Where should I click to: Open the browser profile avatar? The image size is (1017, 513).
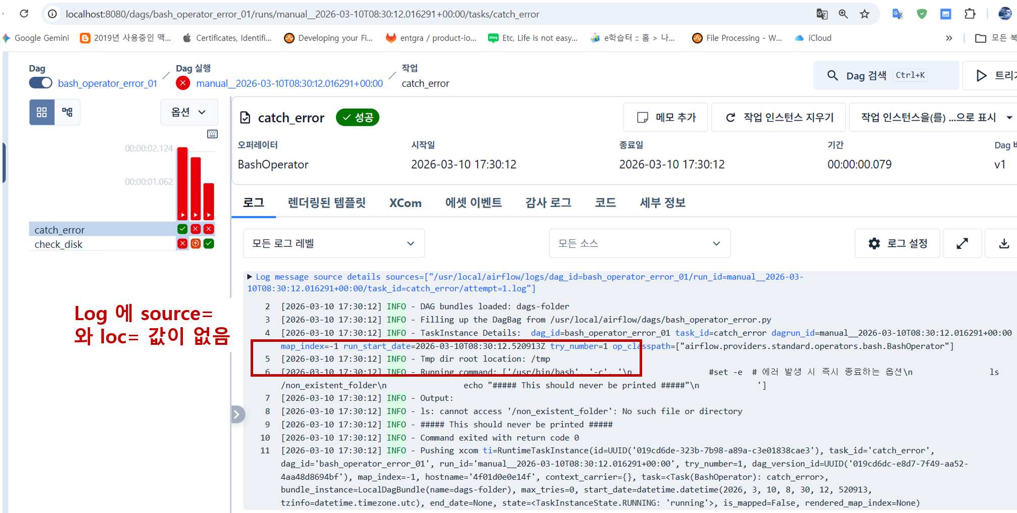click(x=1005, y=14)
